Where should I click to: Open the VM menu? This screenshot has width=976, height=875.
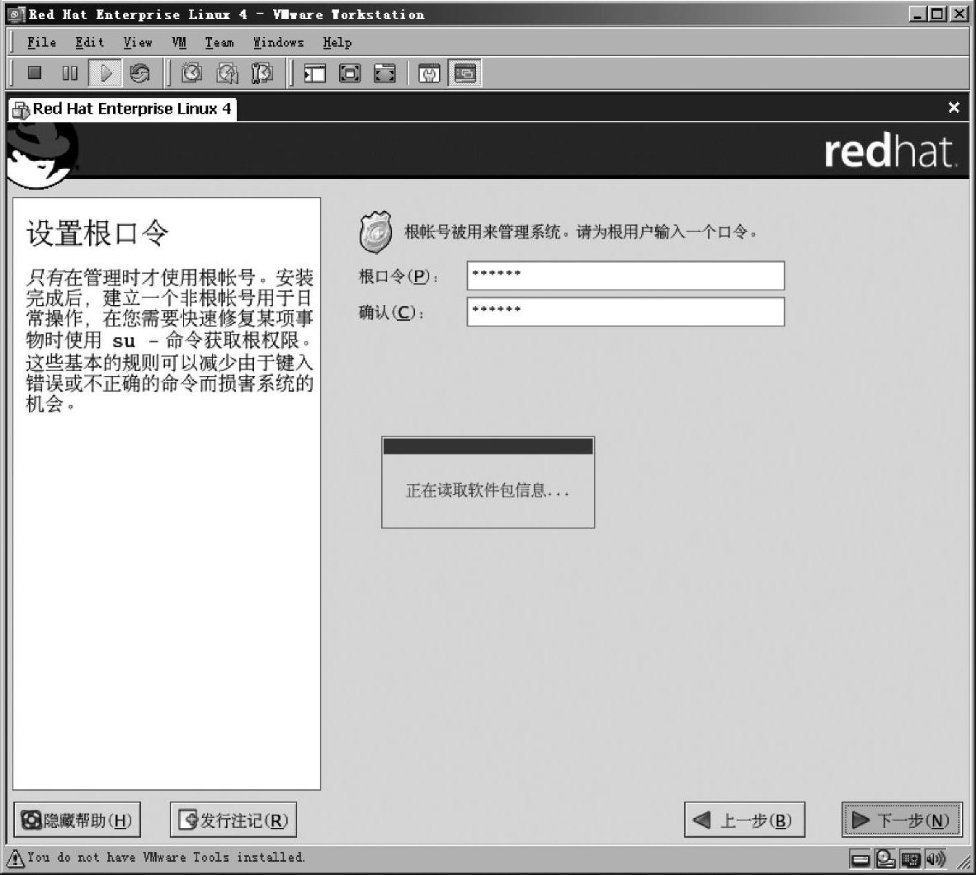click(179, 42)
